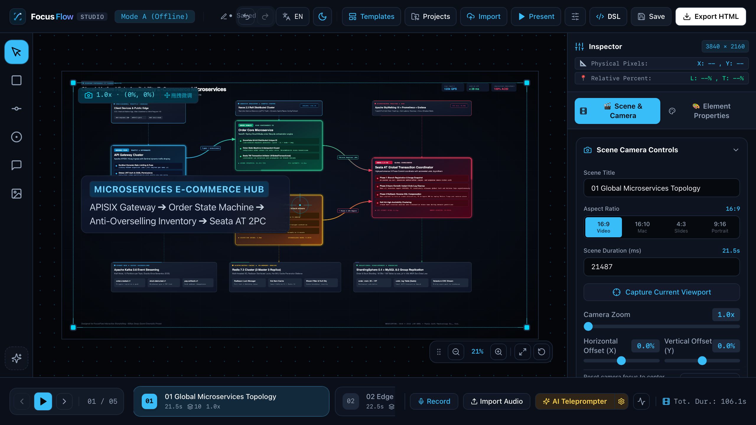Viewport: 756px width, 425px height.
Task: Click the MICROSERVICES E-COMMERCE HUB caption
Action: (x=179, y=189)
